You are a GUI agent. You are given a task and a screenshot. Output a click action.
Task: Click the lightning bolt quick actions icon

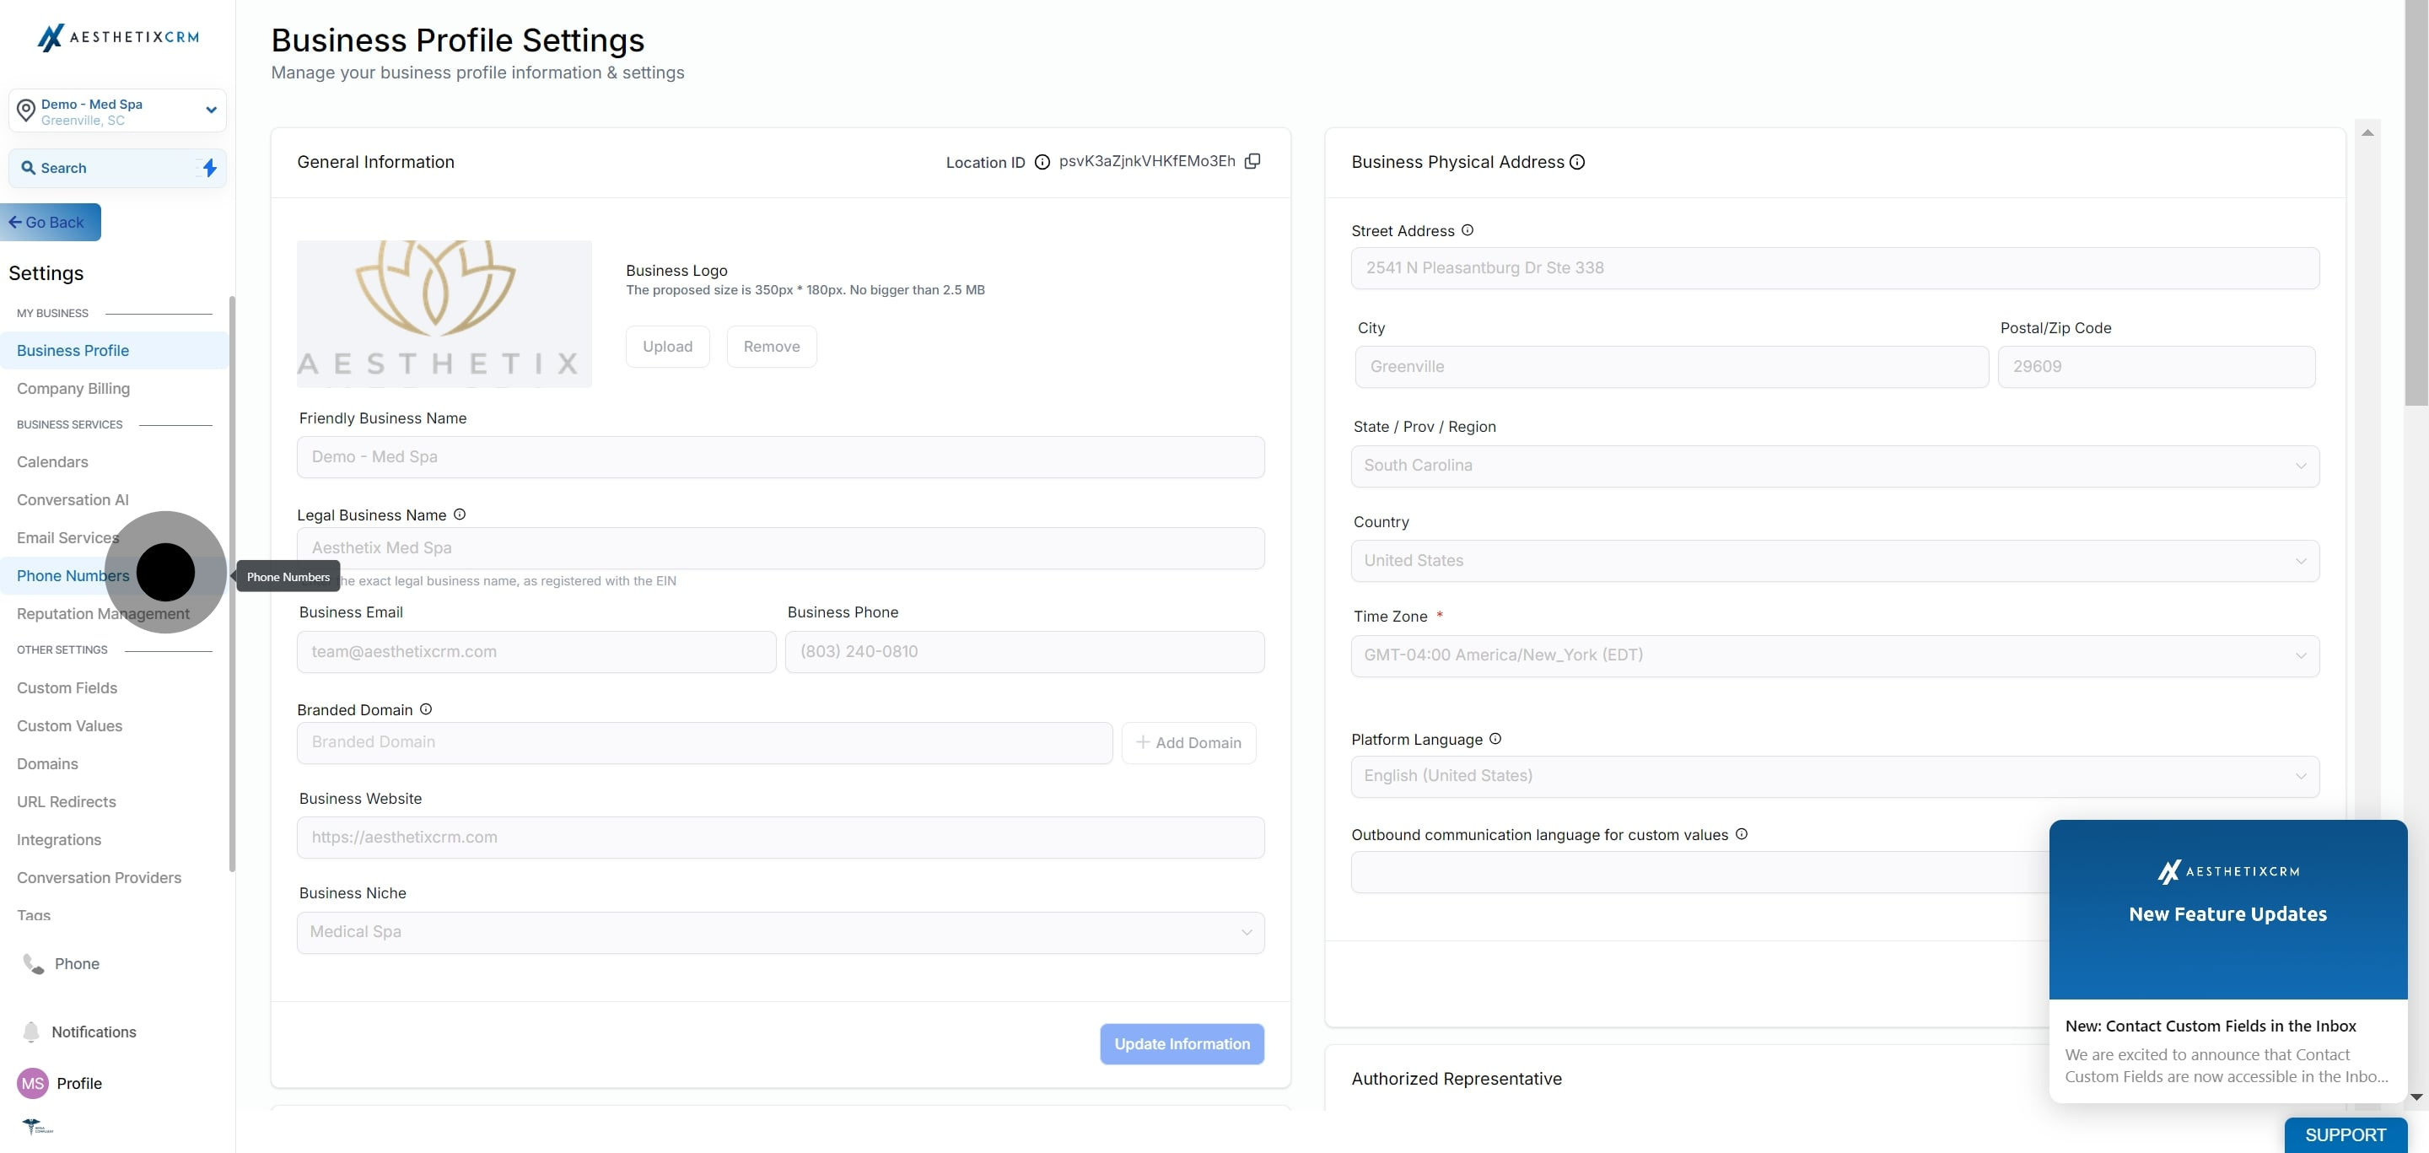(209, 168)
